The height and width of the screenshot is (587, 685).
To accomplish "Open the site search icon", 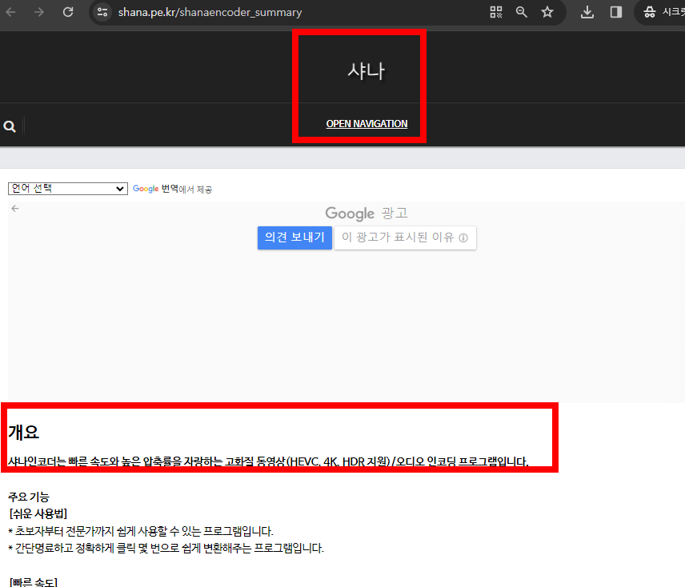I will click(x=10, y=126).
